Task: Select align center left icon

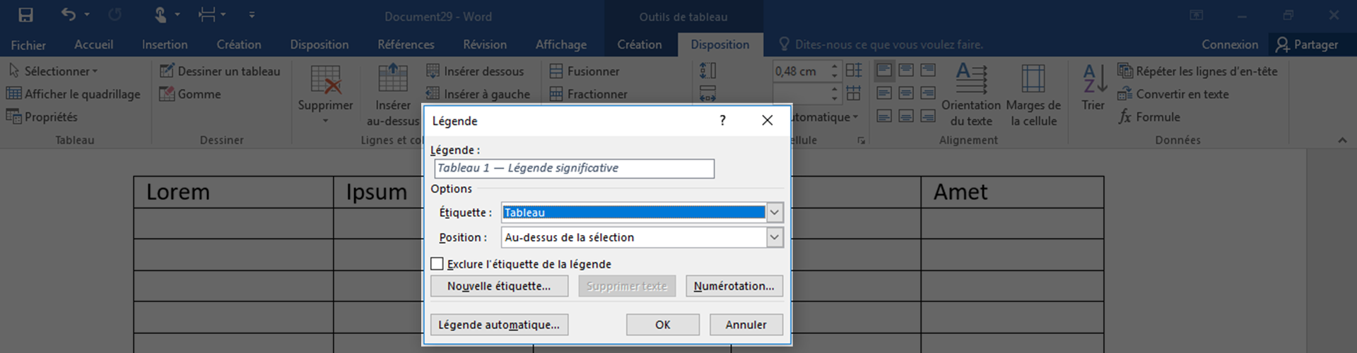Action: [883, 92]
